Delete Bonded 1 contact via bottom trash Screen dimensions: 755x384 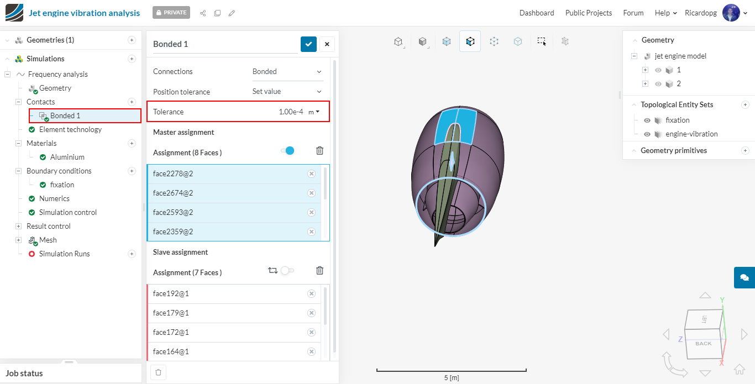(x=159, y=372)
